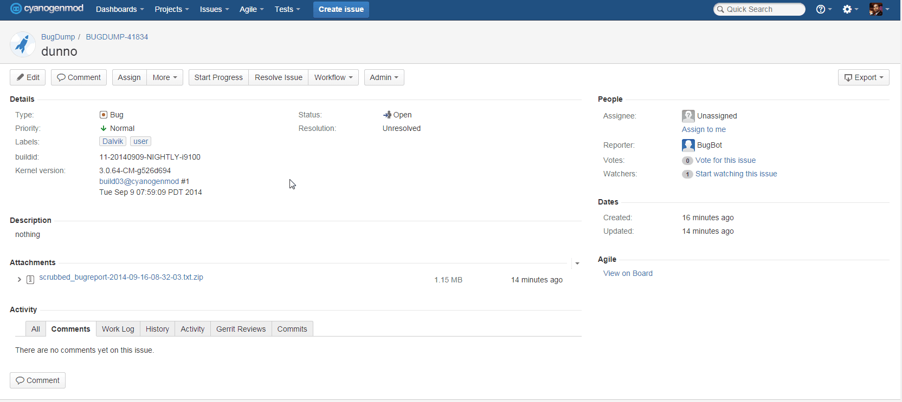Click the BugDump project rocket avatar
Screen dimensions: 902x402
click(23, 44)
